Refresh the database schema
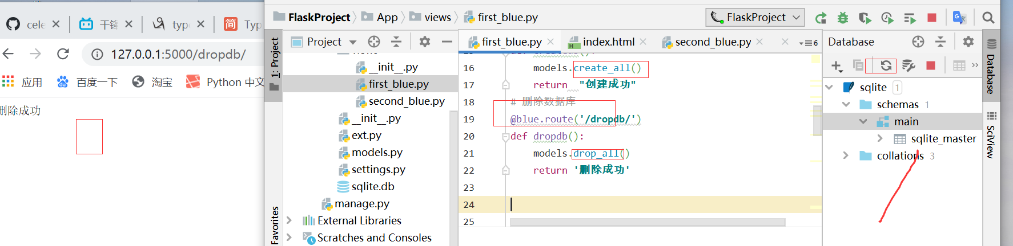The width and height of the screenshot is (1013, 246). tap(886, 66)
